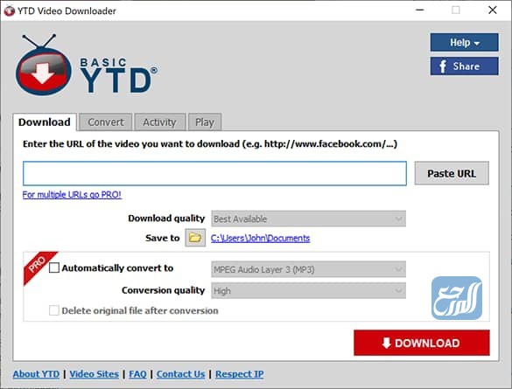Screen dimensions: 512x389
Task: Open the C:\Users\John\Documents save path link
Action: pos(260,239)
